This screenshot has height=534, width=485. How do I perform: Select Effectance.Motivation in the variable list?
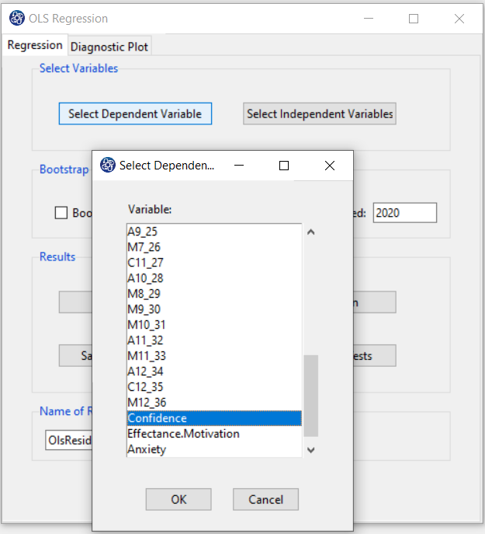pos(214,434)
